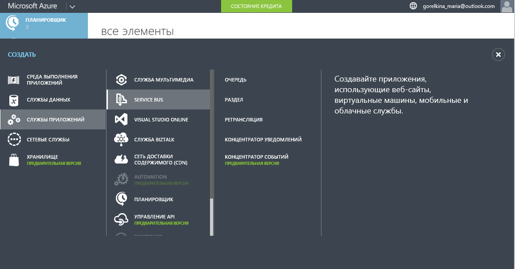The image size is (515, 269).
Task: Select the Служба BizTalk cloud icon
Action: 120,139
